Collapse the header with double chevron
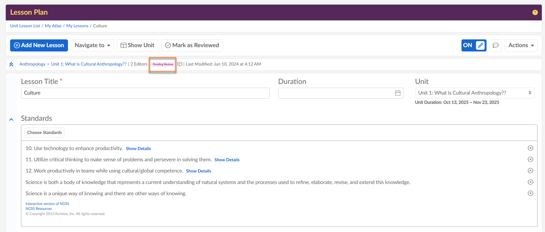Viewport: 545px width, 232px height. (x=11, y=64)
